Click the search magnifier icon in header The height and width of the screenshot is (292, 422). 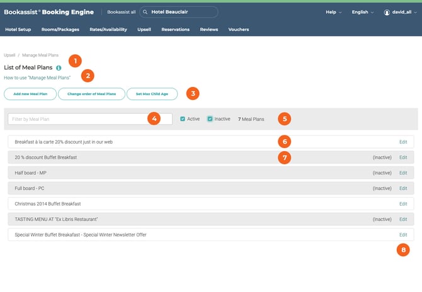[145, 12]
